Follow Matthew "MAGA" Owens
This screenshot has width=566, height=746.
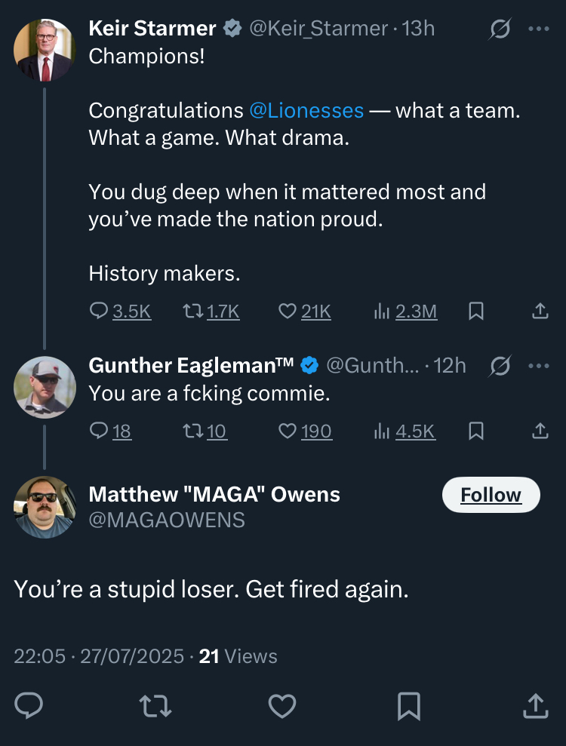pyautogui.click(x=491, y=495)
